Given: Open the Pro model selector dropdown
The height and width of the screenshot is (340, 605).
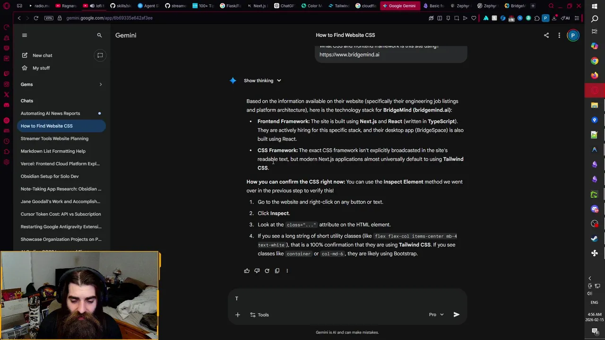Looking at the screenshot, I should [436, 315].
